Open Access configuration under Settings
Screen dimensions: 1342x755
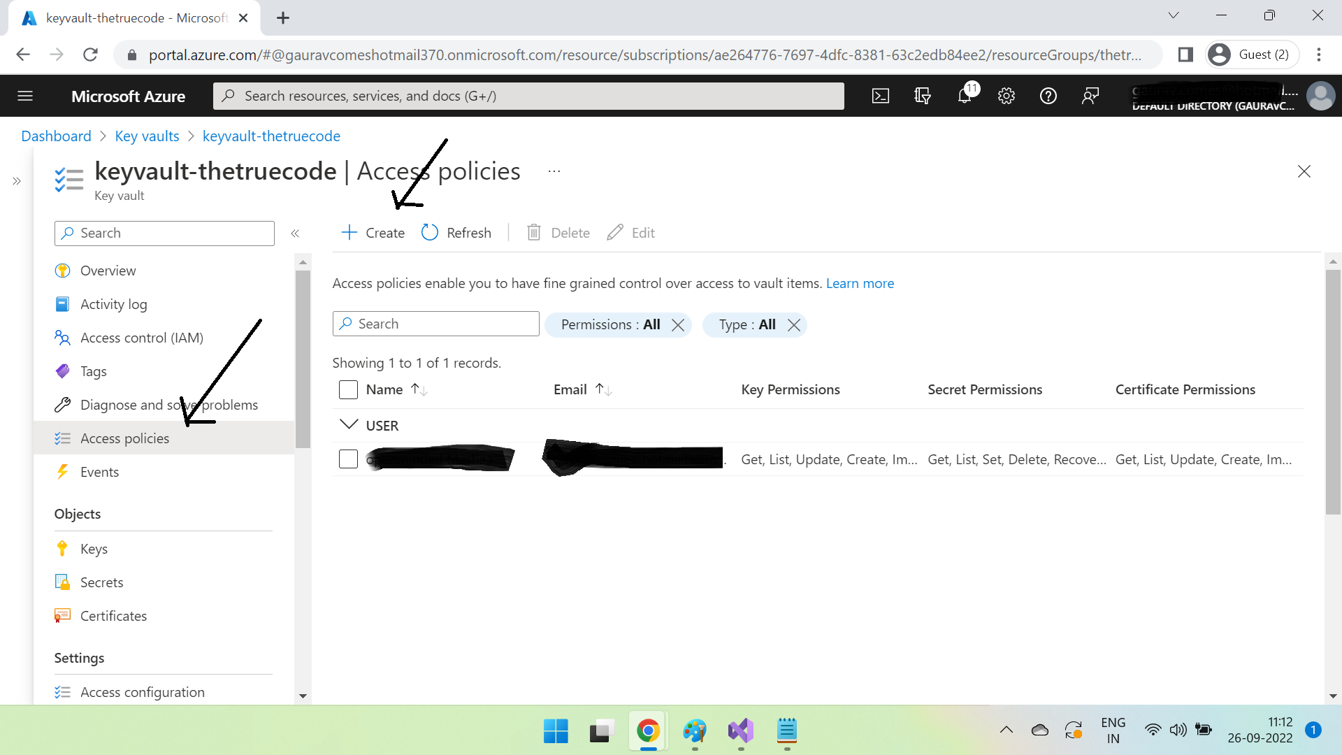[x=142, y=692]
